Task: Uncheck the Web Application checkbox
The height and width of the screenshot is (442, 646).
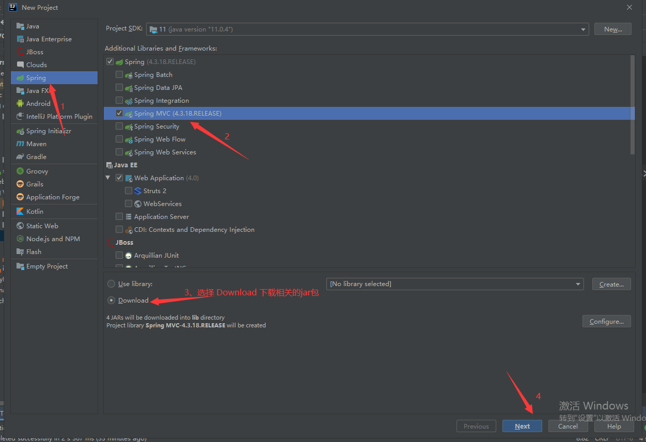Action: pyautogui.click(x=119, y=178)
